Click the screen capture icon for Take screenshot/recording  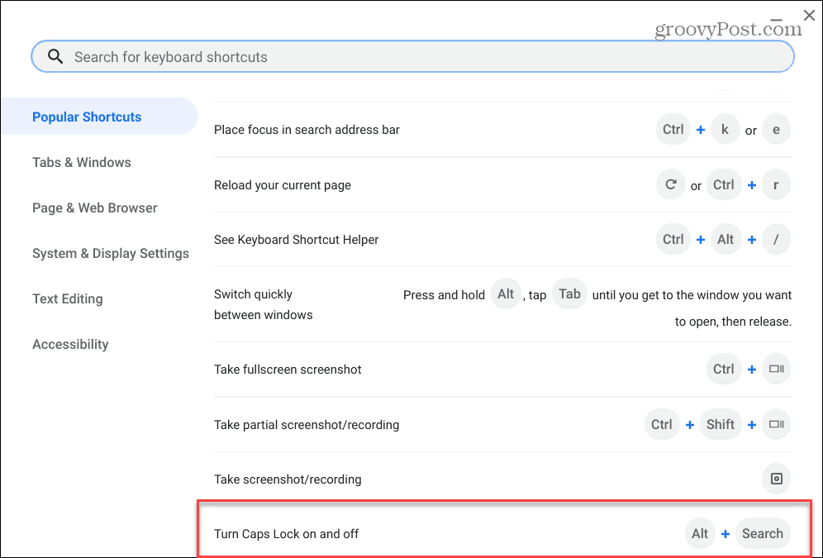pos(775,479)
